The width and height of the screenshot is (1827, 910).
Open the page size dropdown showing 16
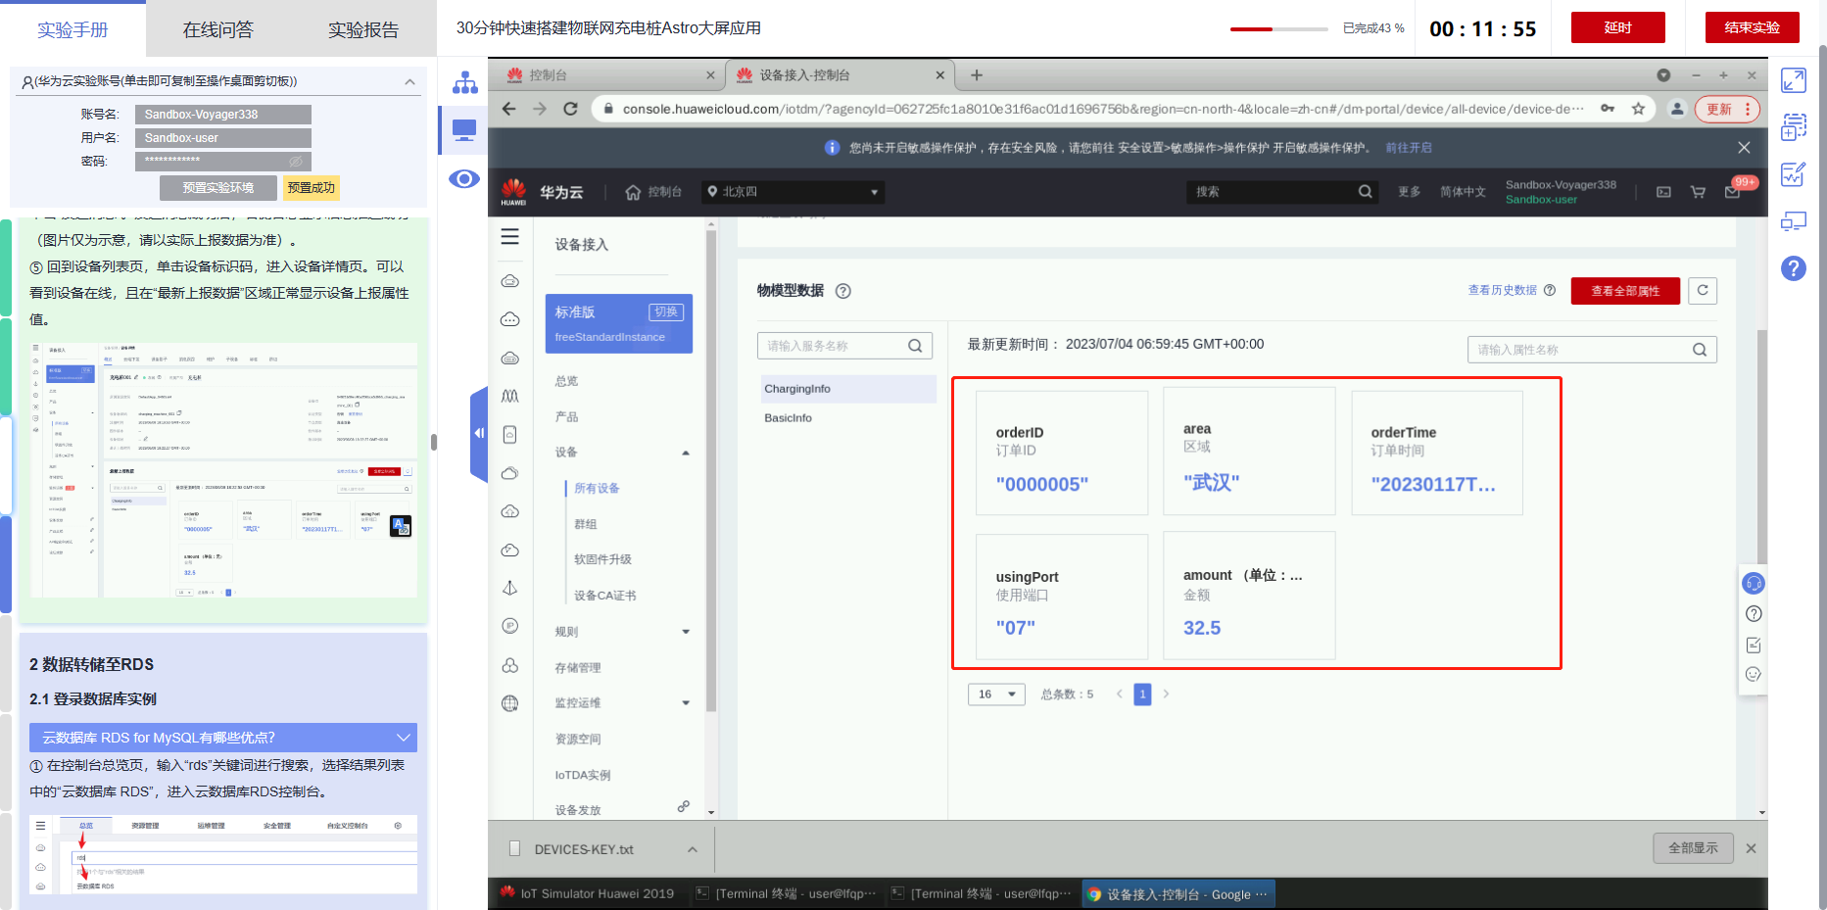point(996,694)
